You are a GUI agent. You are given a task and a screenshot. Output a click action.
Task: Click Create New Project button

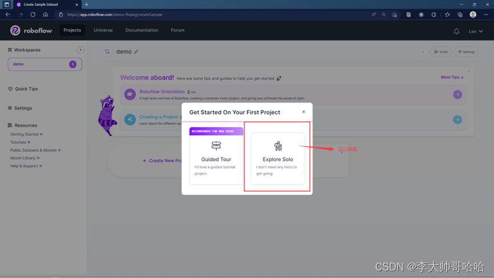coord(162,160)
